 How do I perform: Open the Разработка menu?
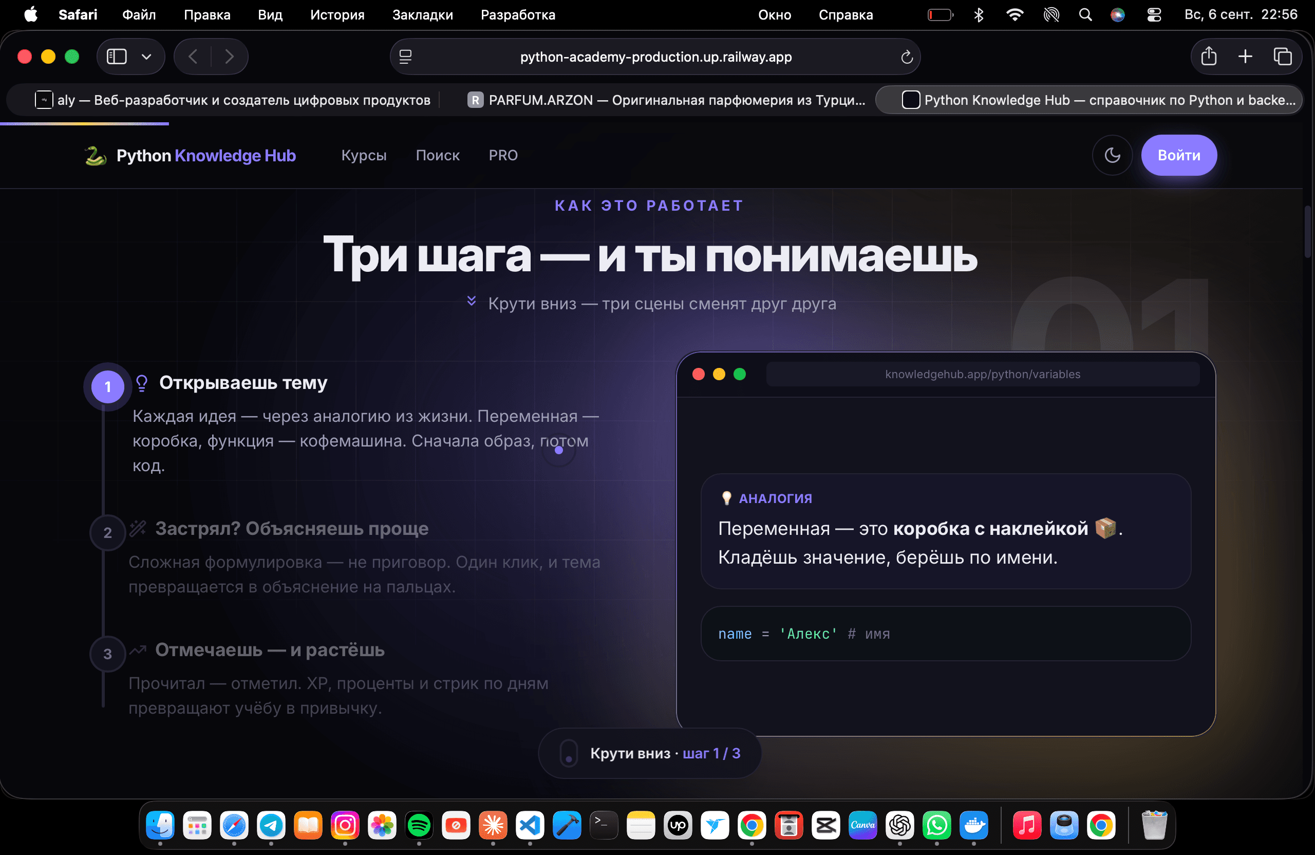pos(518,15)
